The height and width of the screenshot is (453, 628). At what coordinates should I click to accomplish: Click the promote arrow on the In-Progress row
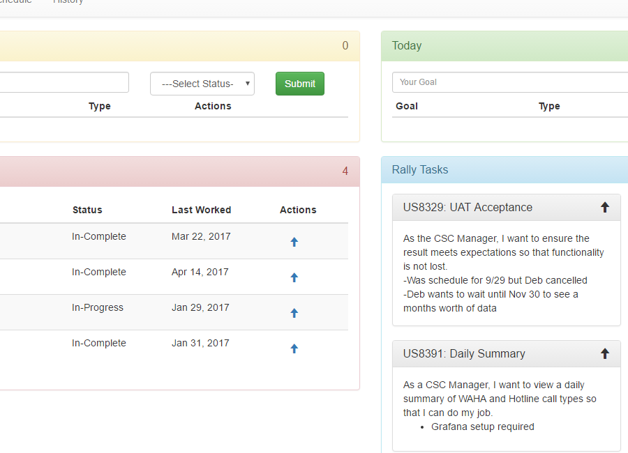coord(294,313)
